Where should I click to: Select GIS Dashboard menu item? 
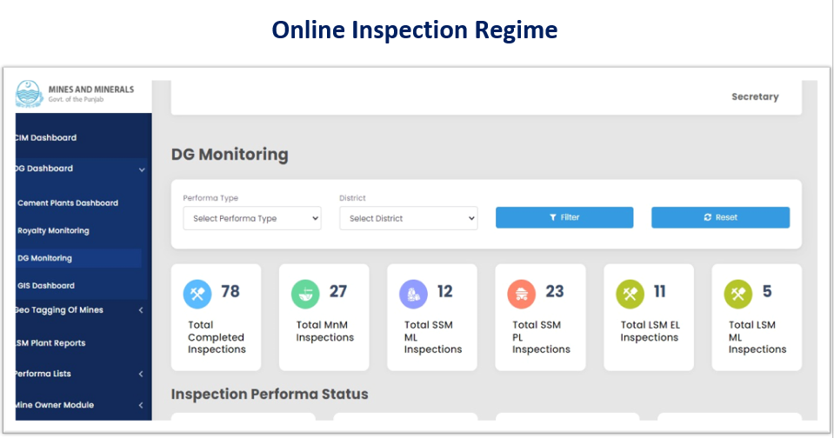tap(46, 286)
